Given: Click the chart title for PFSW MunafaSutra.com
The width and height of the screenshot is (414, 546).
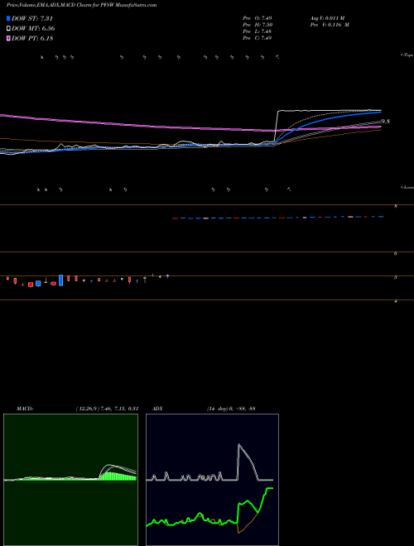Looking at the screenshot, I should pos(81,5).
